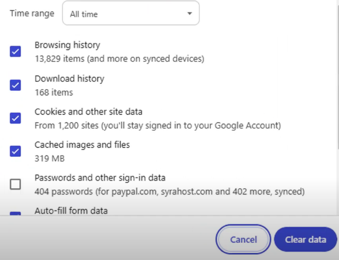The image size is (339, 260).
Task: Click the Cached images and files label
Action: pos(82,145)
